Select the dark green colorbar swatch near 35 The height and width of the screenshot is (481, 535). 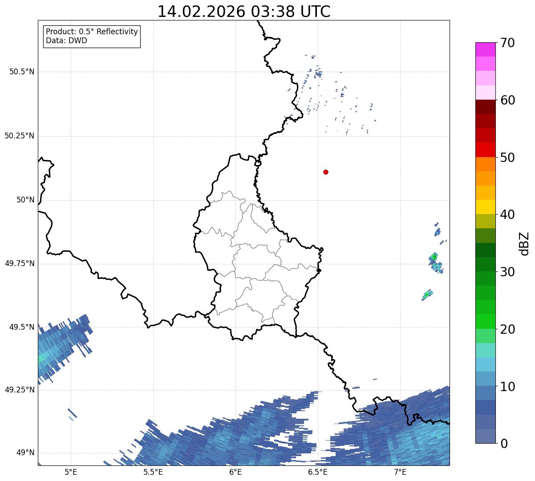[x=485, y=250]
